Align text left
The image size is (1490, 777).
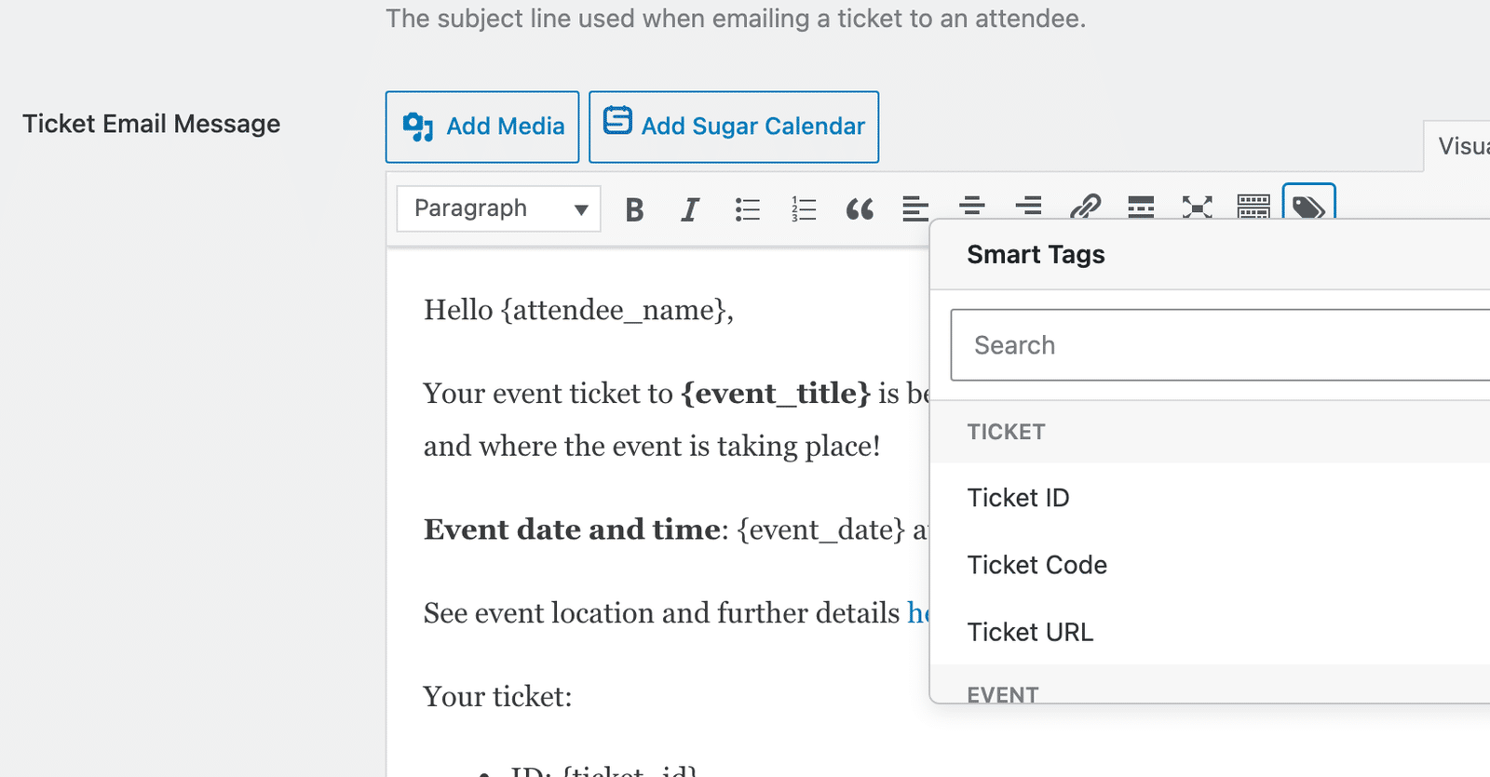coord(915,208)
